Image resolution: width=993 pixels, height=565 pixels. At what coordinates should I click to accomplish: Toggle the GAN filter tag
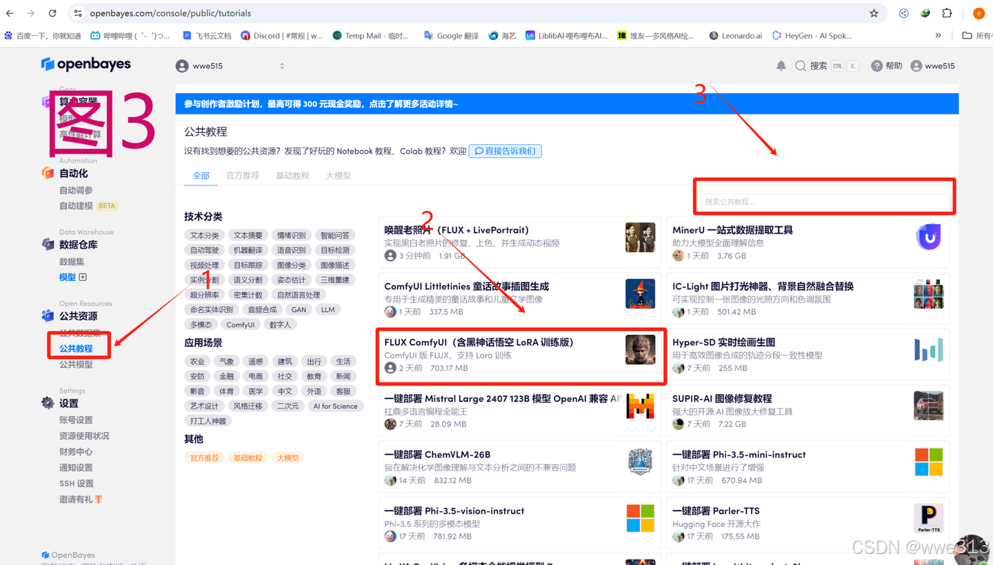pyautogui.click(x=299, y=309)
